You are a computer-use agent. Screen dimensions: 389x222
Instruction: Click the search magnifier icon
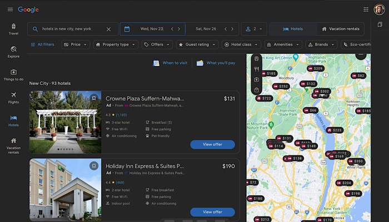click(x=35, y=29)
